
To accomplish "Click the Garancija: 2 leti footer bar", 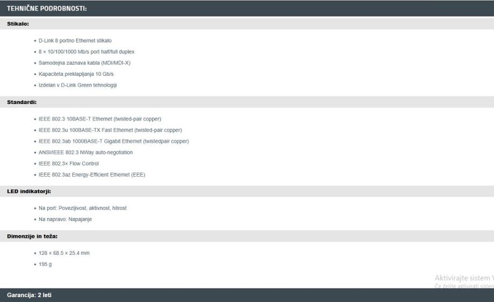I will coord(247,295).
